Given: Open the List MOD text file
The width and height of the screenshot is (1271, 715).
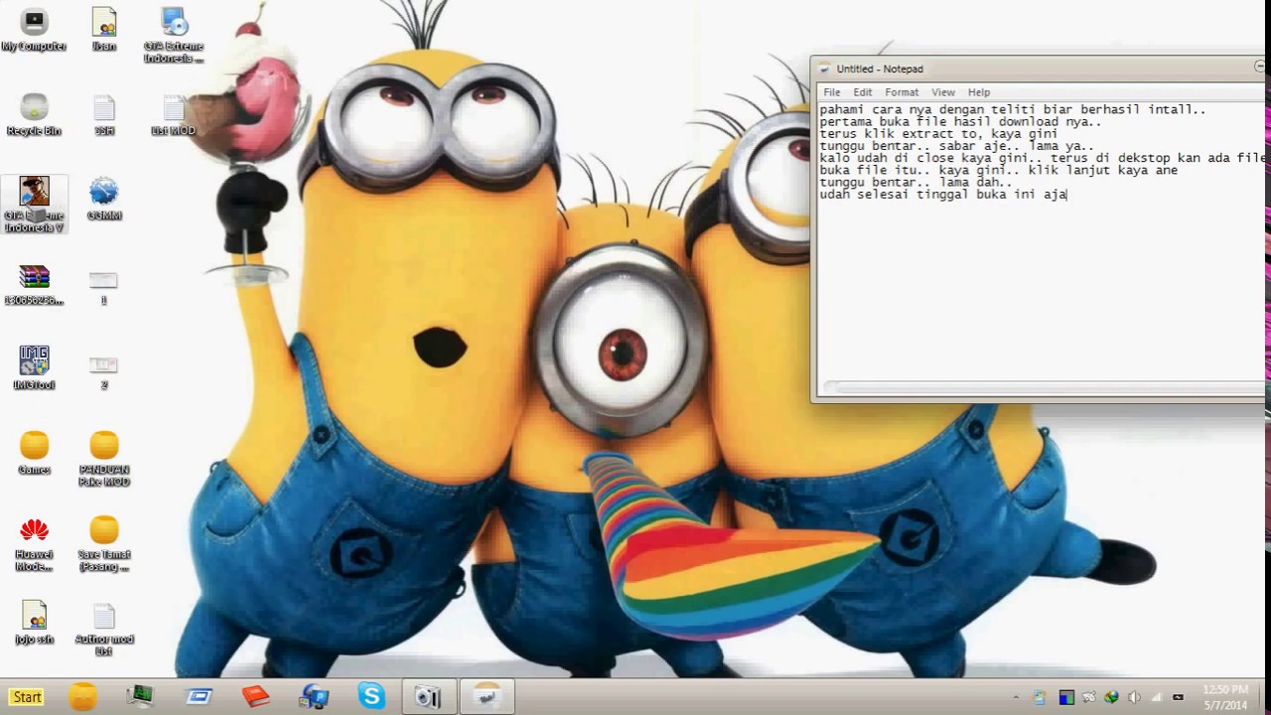Looking at the screenshot, I should [x=174, y=115].
